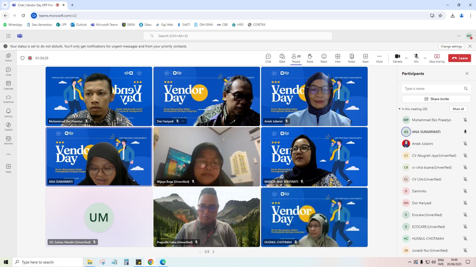Image resolution: width=476 pixels, height=267 pixels.
Task: Expand the Camera options dropdown arrow
Action: pyautogui.click(x=406, y=58)
